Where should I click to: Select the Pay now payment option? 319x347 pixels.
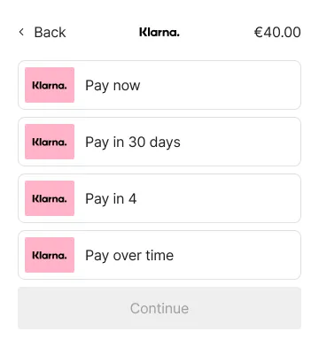[x=159, y=85]
